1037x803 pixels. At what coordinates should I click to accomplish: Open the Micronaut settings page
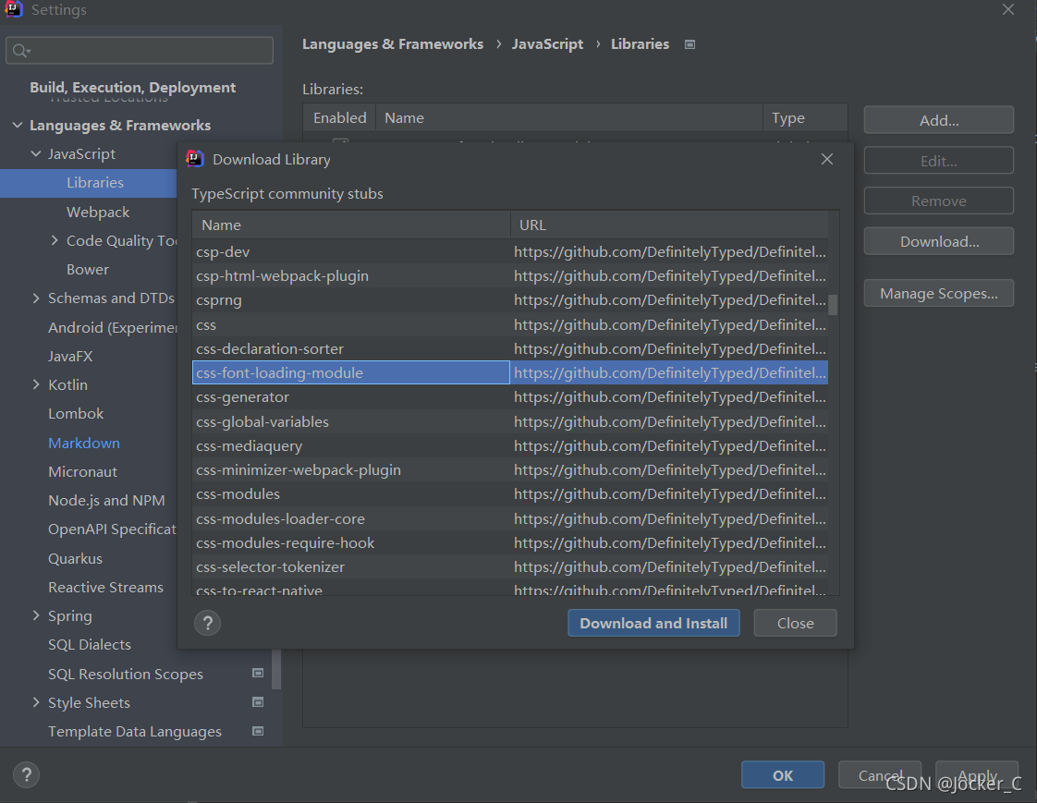click(x=82, y=471)
